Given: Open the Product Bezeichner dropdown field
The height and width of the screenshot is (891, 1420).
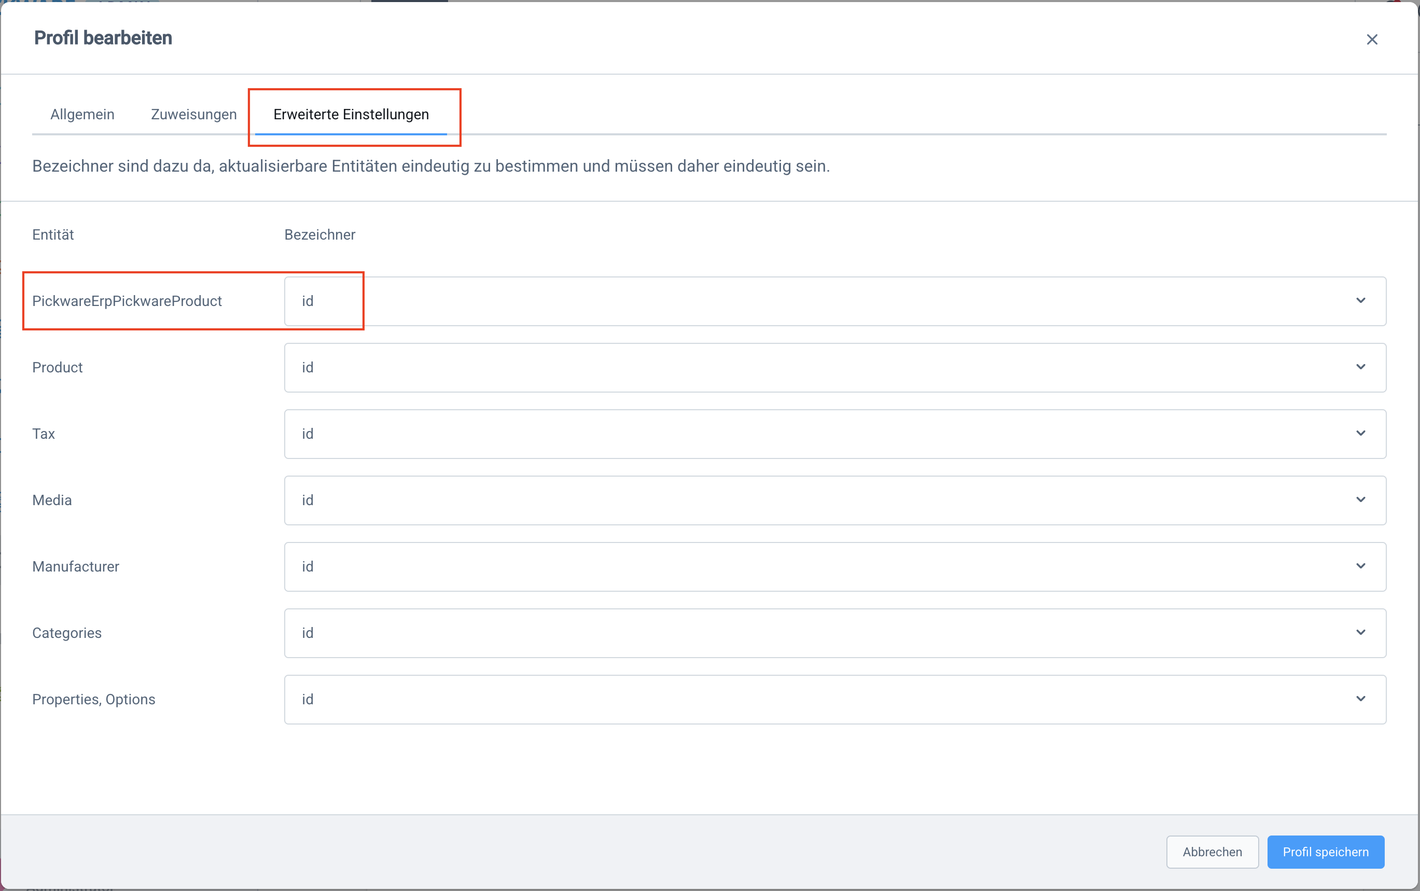Looking at the screenshot, I should 825,368.
